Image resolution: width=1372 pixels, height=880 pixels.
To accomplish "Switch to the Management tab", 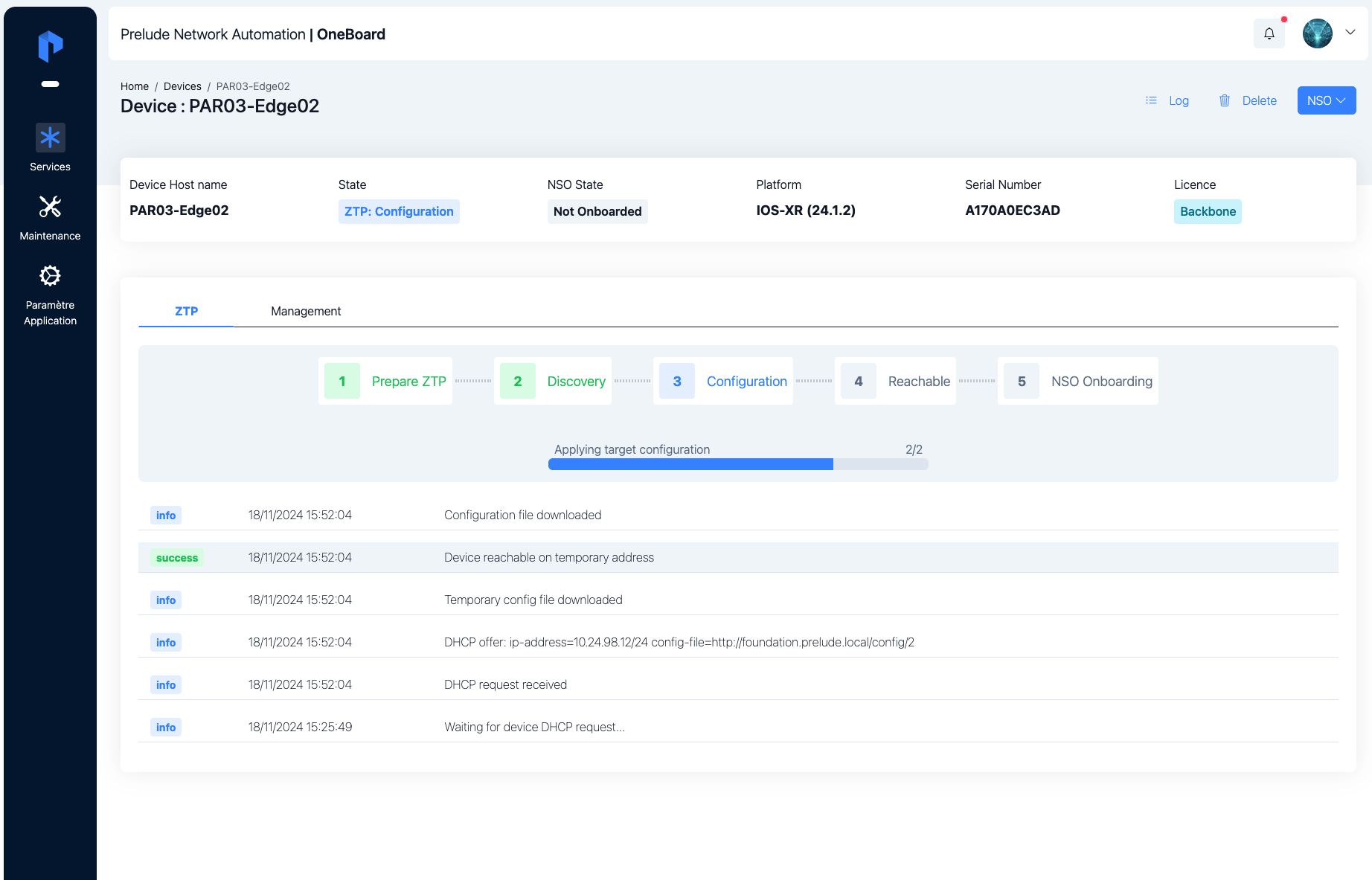I will point(306,311).
